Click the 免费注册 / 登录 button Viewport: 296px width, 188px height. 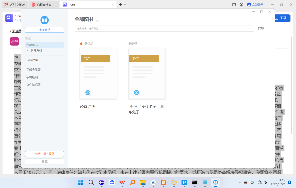pos(45,154)
